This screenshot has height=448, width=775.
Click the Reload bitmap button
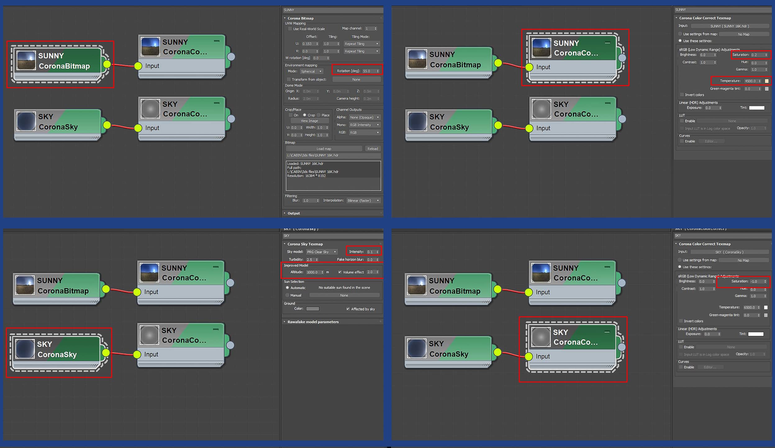(x=372, y=149)
